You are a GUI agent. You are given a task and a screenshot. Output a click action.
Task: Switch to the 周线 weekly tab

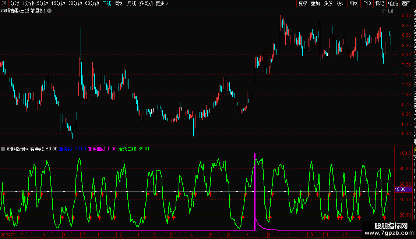click(119, 4)
